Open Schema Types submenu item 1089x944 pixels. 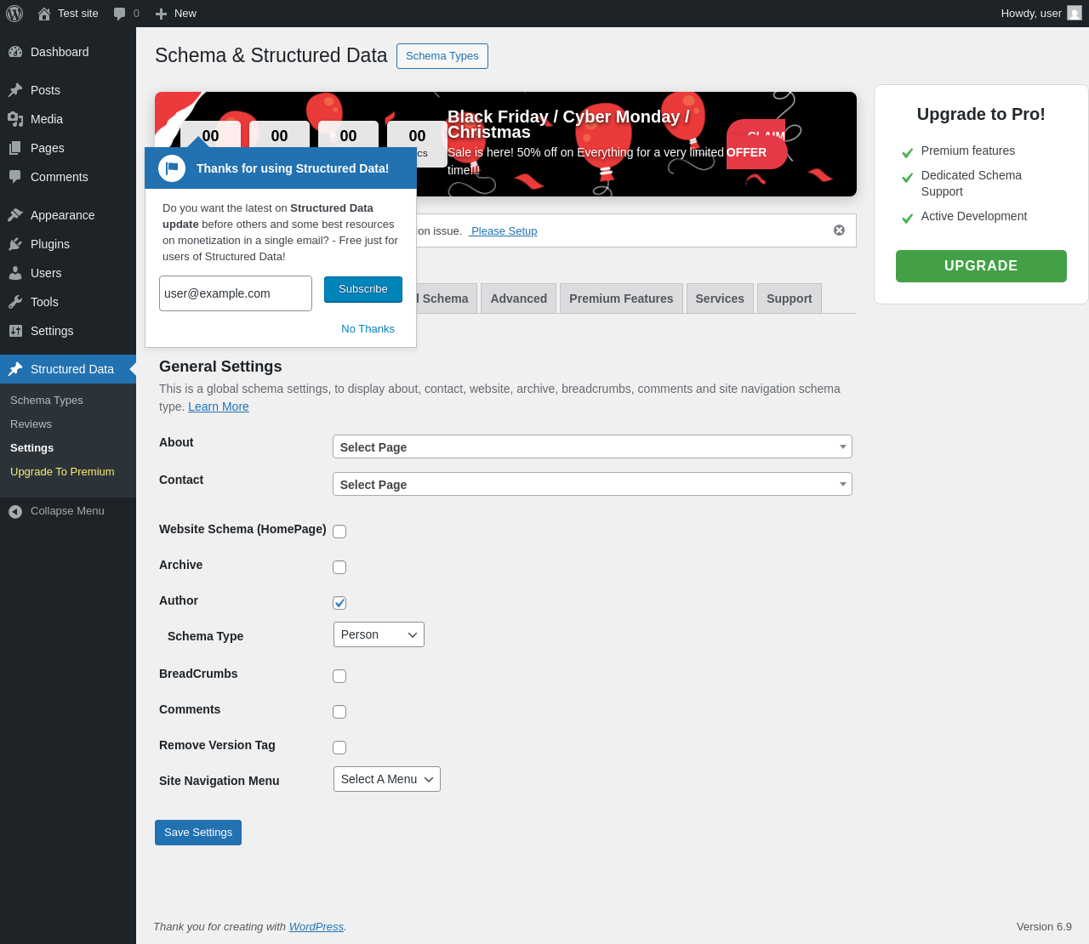(47, 401)
